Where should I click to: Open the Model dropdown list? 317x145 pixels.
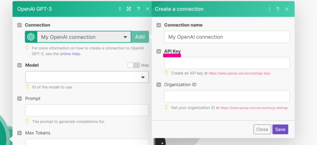coord(87,77)
